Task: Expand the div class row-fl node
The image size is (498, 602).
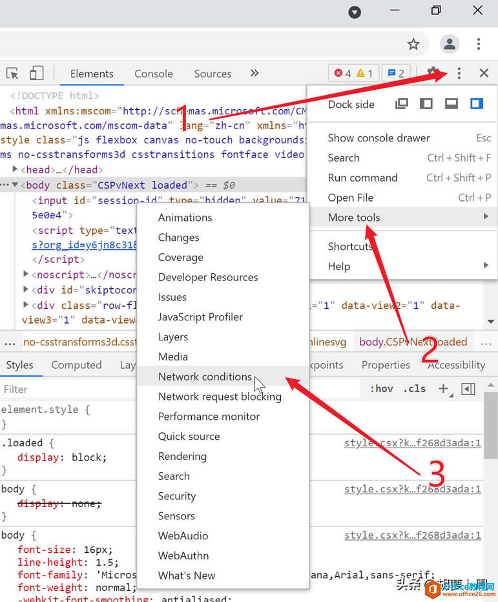Action: 26,304
